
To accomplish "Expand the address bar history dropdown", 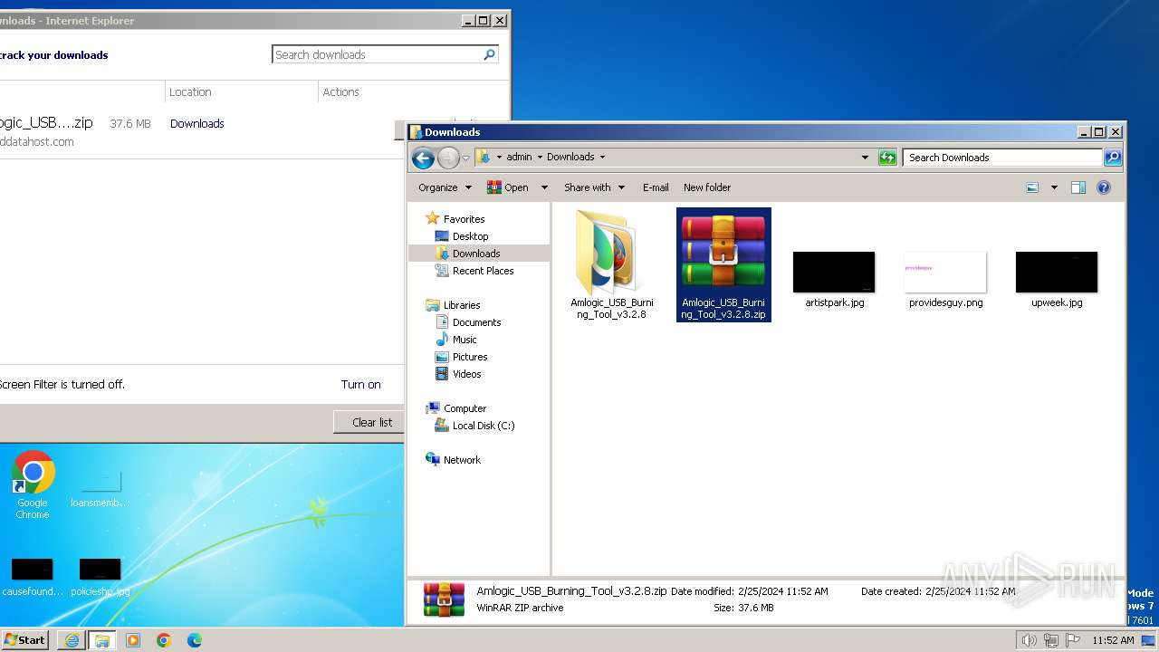I will tap(865, 158).
